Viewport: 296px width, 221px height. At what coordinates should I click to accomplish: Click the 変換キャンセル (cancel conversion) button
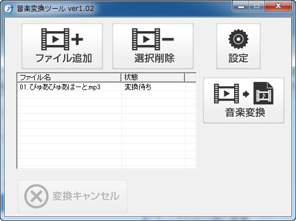pos(72,196)
